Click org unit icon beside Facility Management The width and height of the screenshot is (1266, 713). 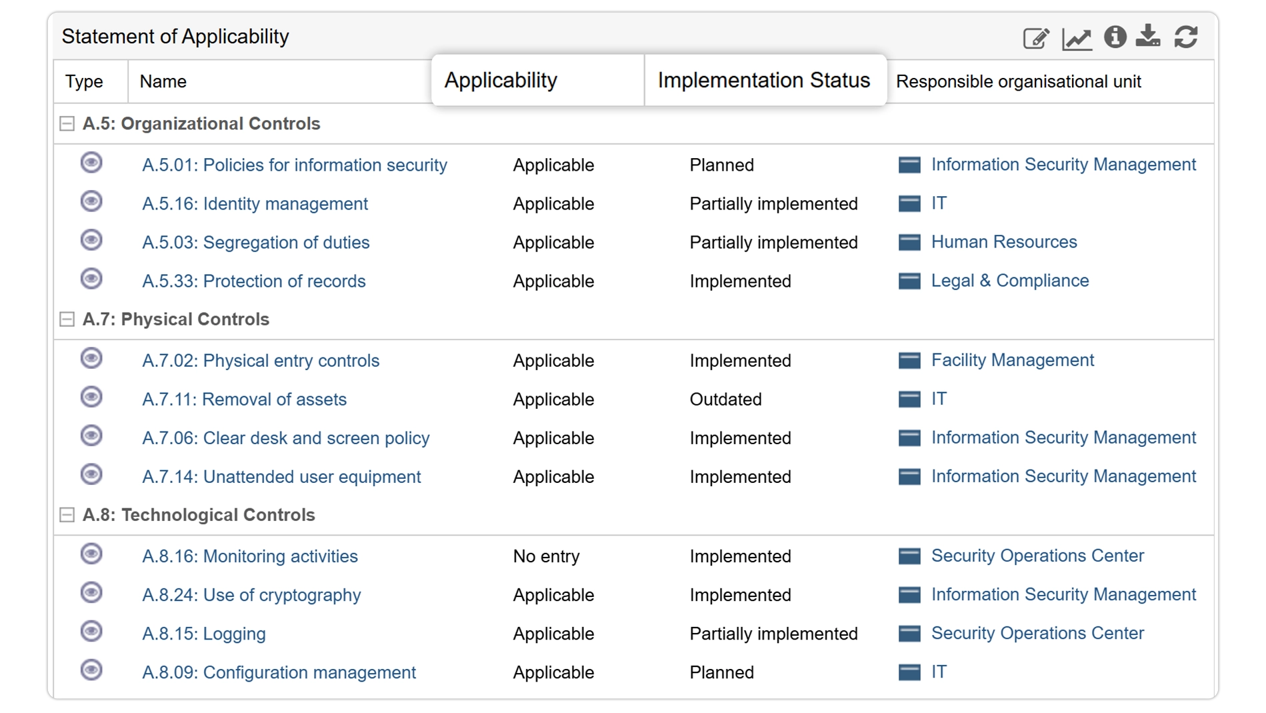[x=909, y=361]
